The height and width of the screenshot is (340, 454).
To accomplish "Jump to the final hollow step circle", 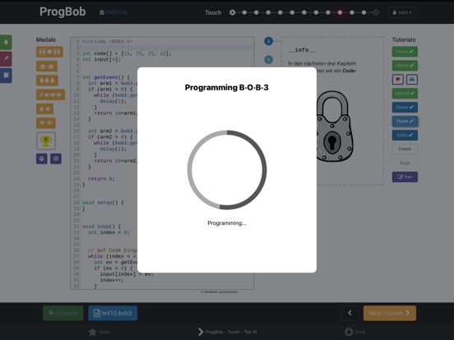I will [376, 12].
